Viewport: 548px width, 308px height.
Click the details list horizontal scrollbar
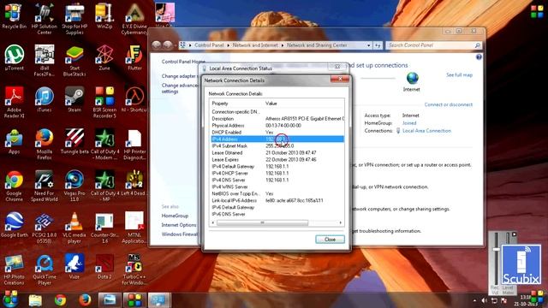(x=263, y=222)
